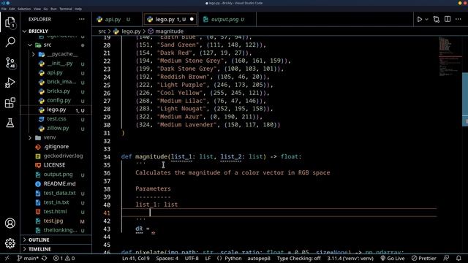Open the Manage gear settings

10,243
